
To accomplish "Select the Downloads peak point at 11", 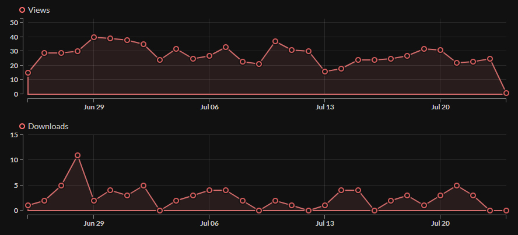I will (x=78, y=155).
